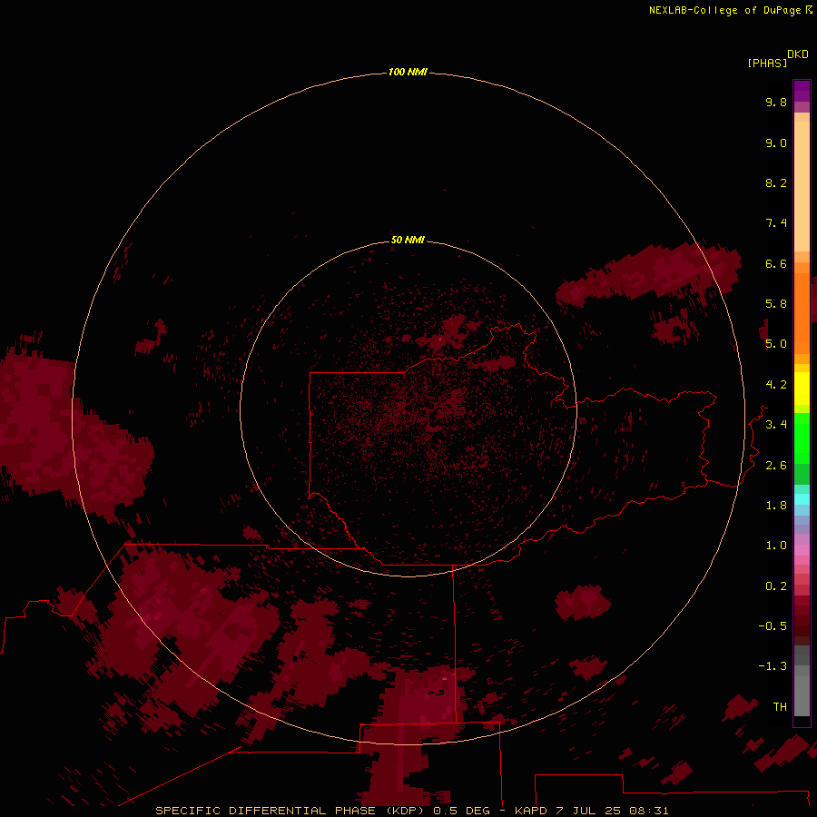
Task: Click the 5.0 scale value label
Action: (776, 344)
